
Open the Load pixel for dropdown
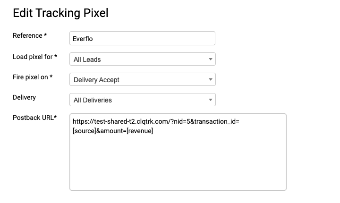(x=143, y=59)
